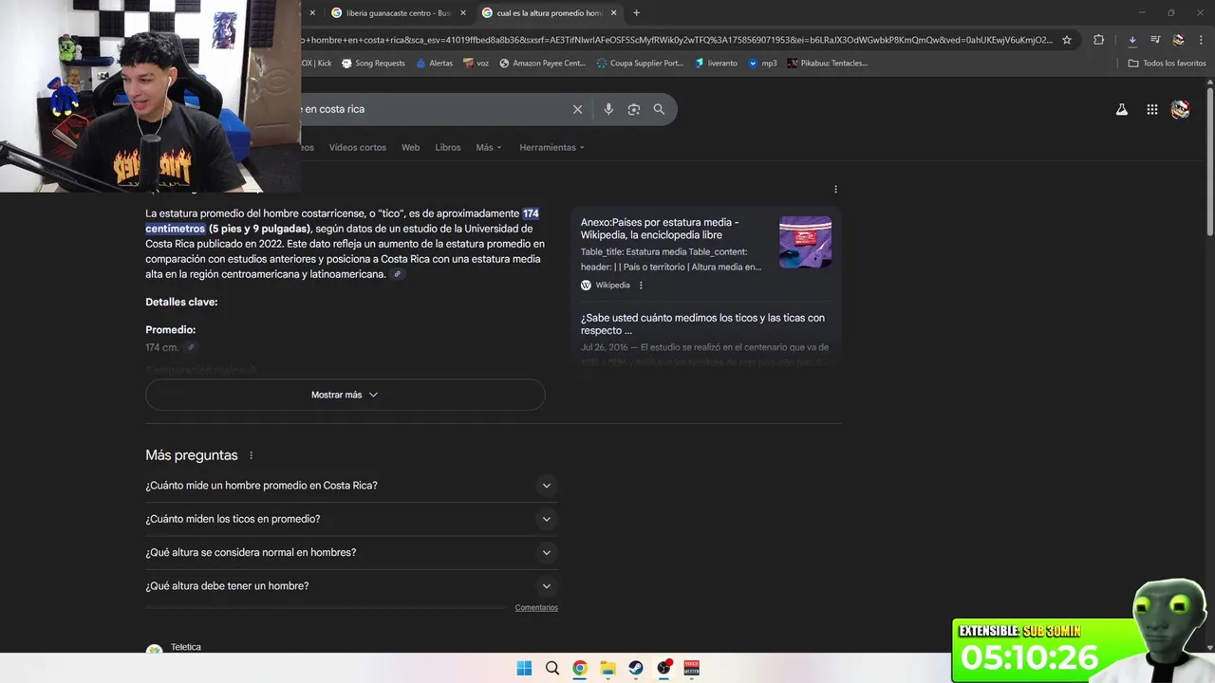This screenshot has height=683, width=1215.
Task: Start voice search with the microphone icon
Action: point(608,109)
